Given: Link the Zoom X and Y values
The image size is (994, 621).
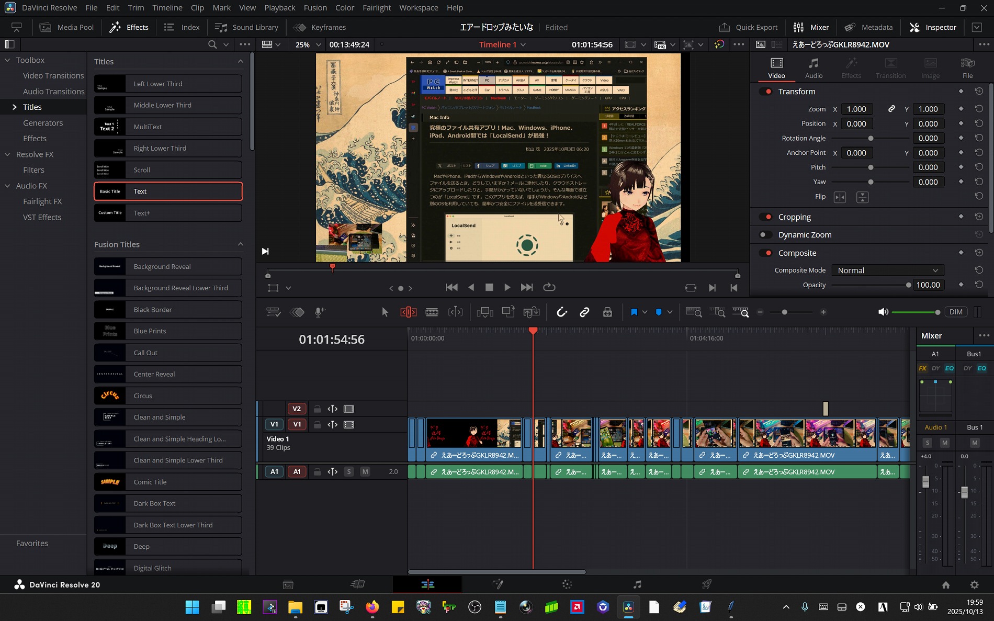Looking at the screenshot, I should tap(891, 109).
